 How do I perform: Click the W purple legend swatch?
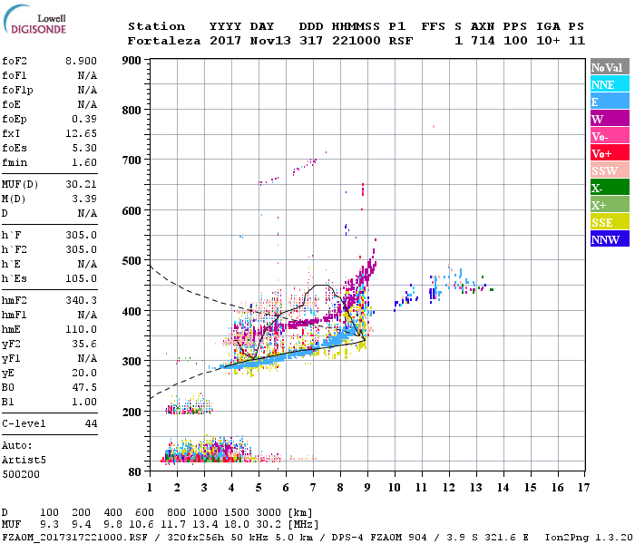point(610,119)
